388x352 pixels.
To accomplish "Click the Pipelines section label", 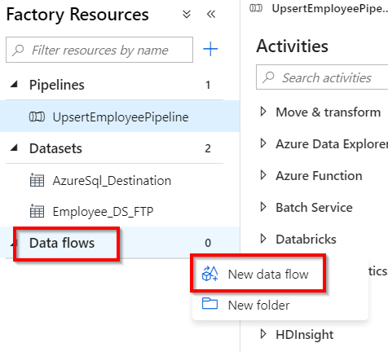I will pos(57,85).
